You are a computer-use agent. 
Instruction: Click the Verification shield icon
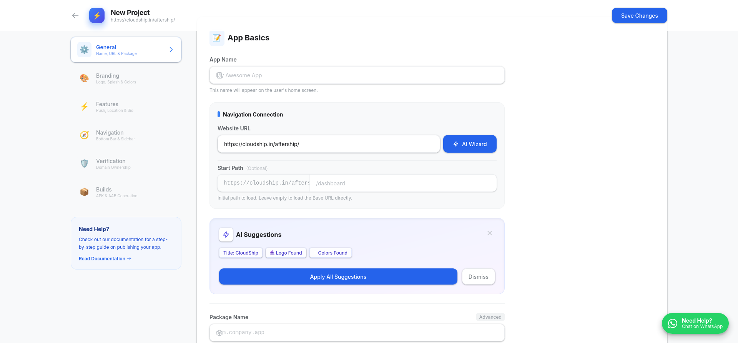tap(84, 163)
